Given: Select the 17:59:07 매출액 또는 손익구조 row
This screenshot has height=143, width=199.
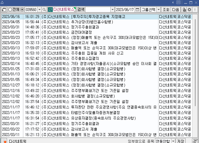Looking at the screenshot, I should click(97, 48).
